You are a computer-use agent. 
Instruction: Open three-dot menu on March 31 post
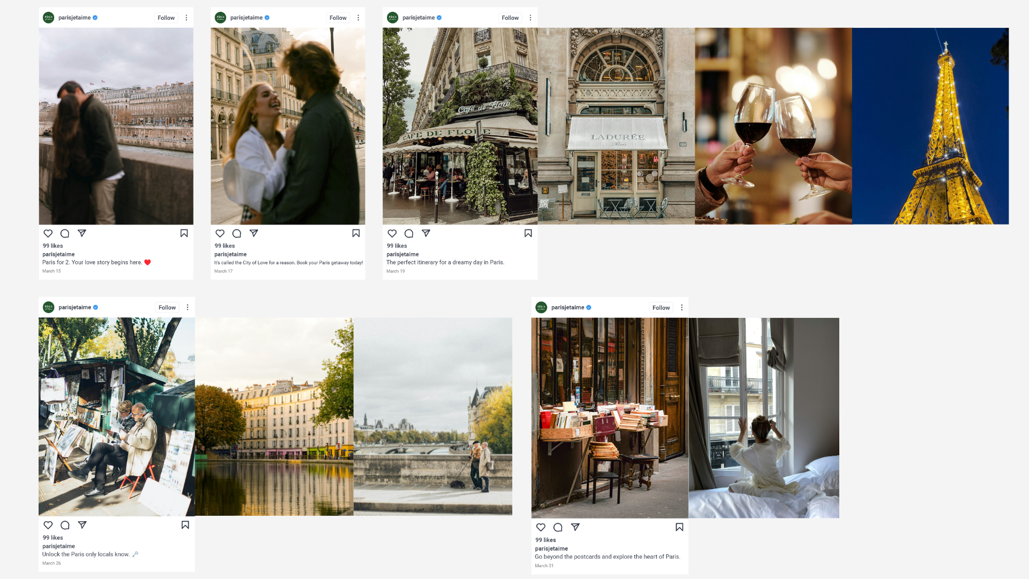click(682, 307)
